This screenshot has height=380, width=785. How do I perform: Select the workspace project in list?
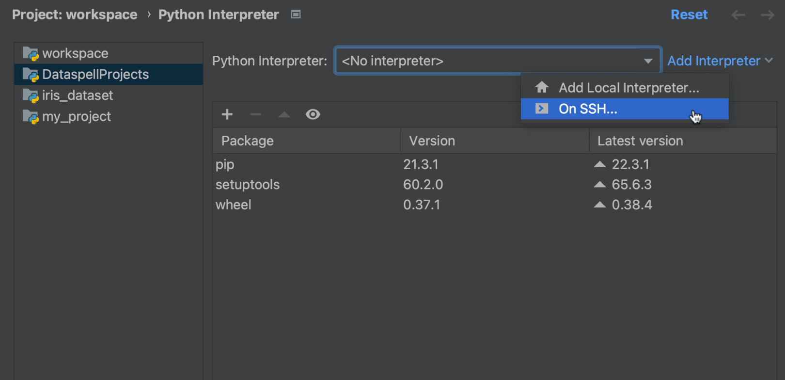coord(75,53)
